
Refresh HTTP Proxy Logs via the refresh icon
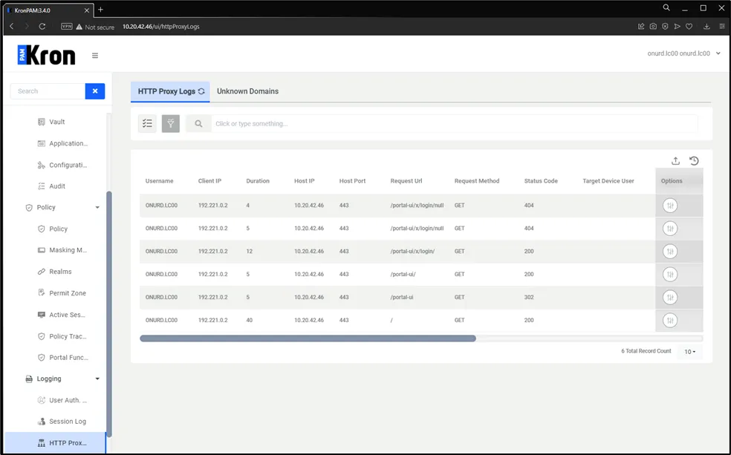201,91
